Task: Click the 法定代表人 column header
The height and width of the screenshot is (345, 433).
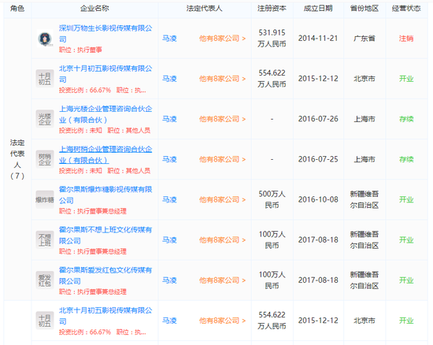Action: tap(204, 9)
